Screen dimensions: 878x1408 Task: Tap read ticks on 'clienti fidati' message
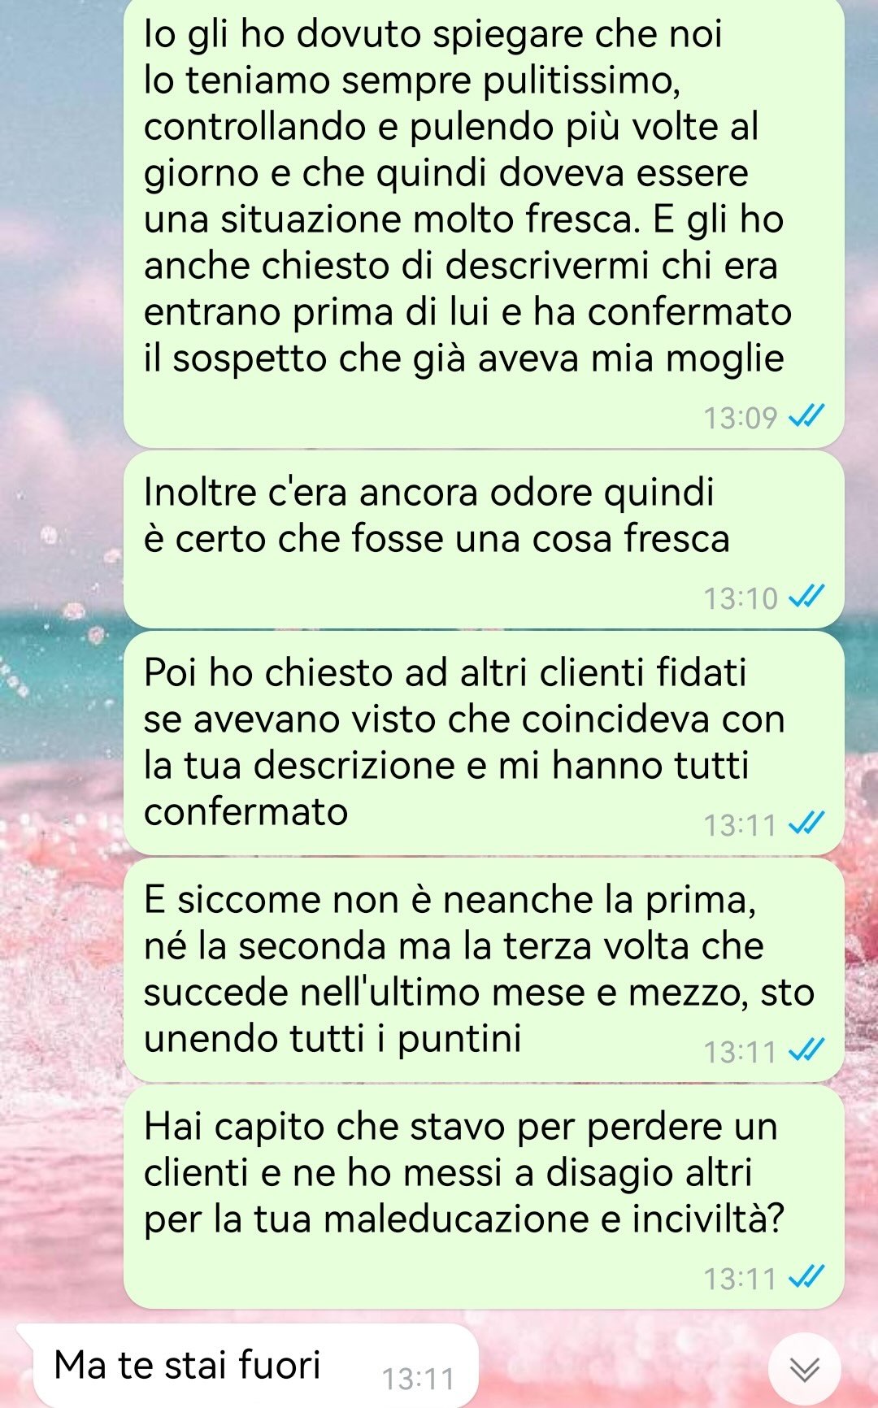(806, 824)
